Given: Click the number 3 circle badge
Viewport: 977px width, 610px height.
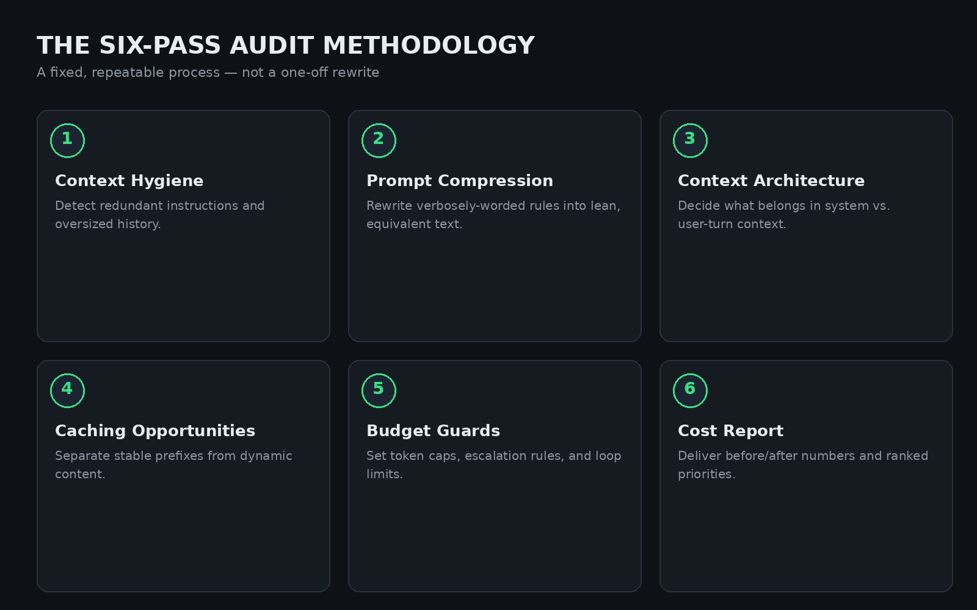Looking at the screenshot, I should click(690, 140).
